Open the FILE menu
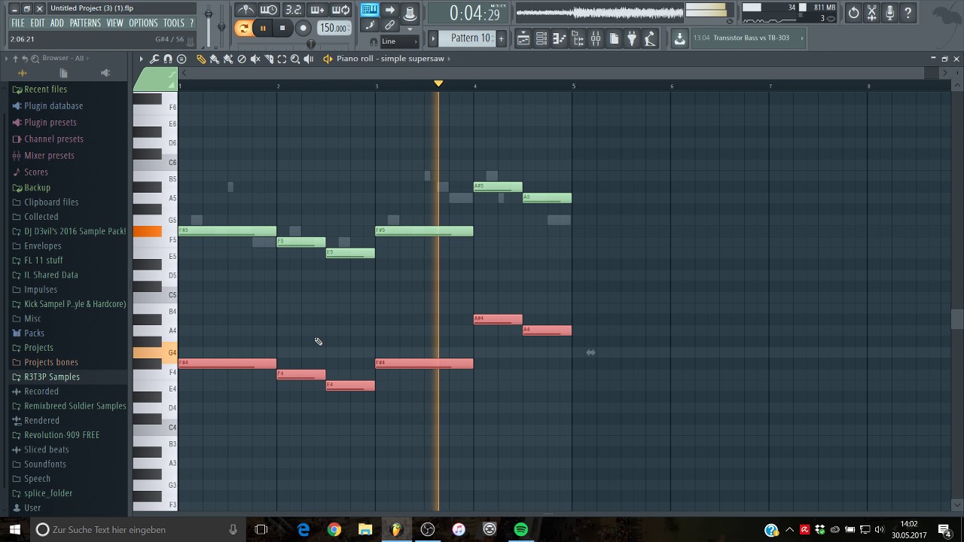 18,23
